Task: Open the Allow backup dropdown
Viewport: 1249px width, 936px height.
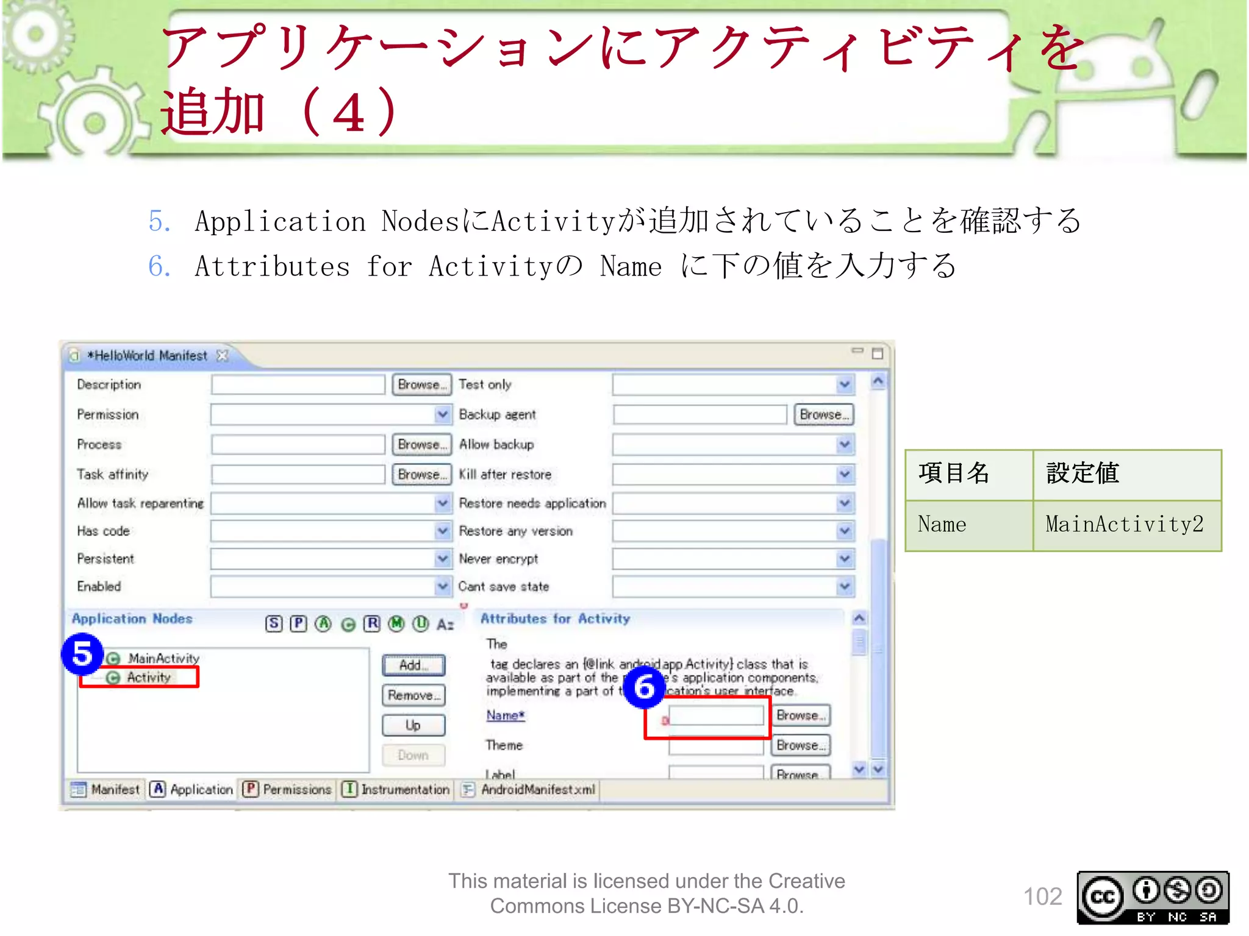Action: tap(845, 445)
